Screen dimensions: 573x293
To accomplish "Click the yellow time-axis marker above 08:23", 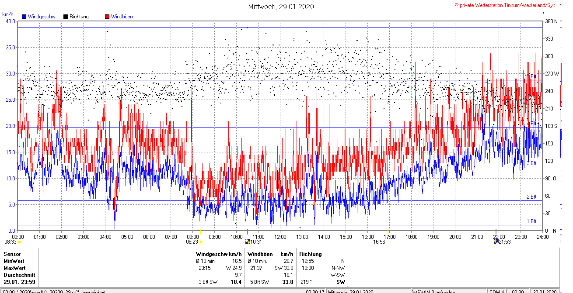I will [200, 231].
